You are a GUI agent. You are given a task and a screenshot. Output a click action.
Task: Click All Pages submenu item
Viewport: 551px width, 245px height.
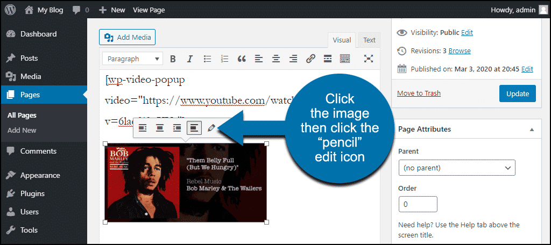click(x=22, y=115)
